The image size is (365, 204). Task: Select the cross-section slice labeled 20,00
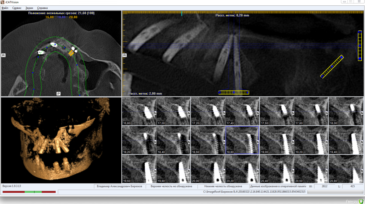coord(208,169)
